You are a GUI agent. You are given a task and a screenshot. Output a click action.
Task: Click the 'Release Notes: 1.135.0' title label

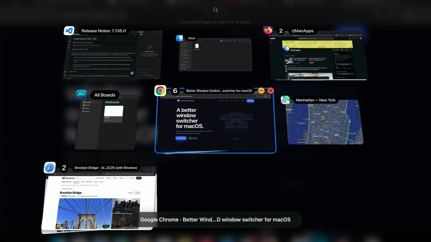pos(104,31)
